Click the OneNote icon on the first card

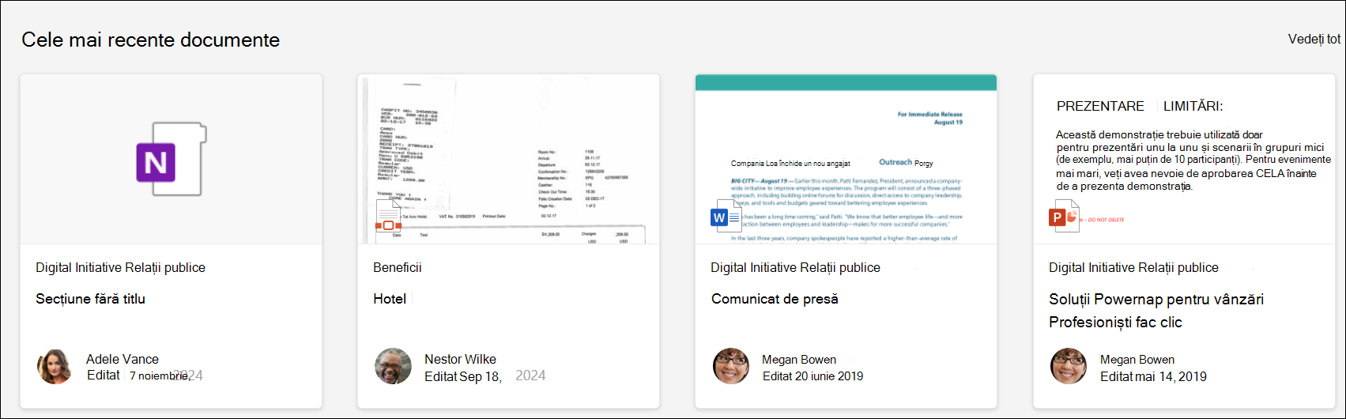[x=172, y=159]
